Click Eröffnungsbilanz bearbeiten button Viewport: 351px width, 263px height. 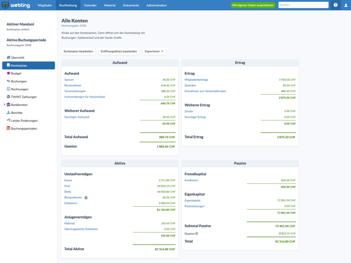(x=119, y=51)
